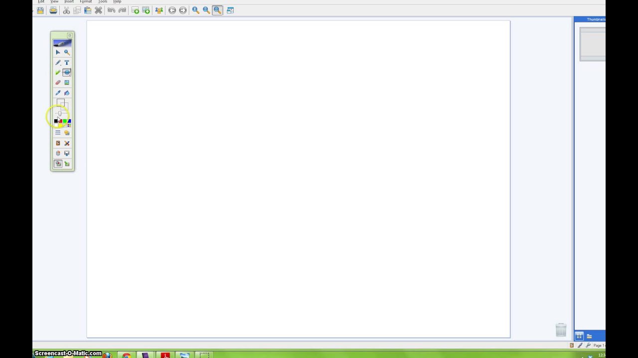The image size is (638, 358).
Task: Click the toolbox roll-up button
Action: tap(70, 35)
